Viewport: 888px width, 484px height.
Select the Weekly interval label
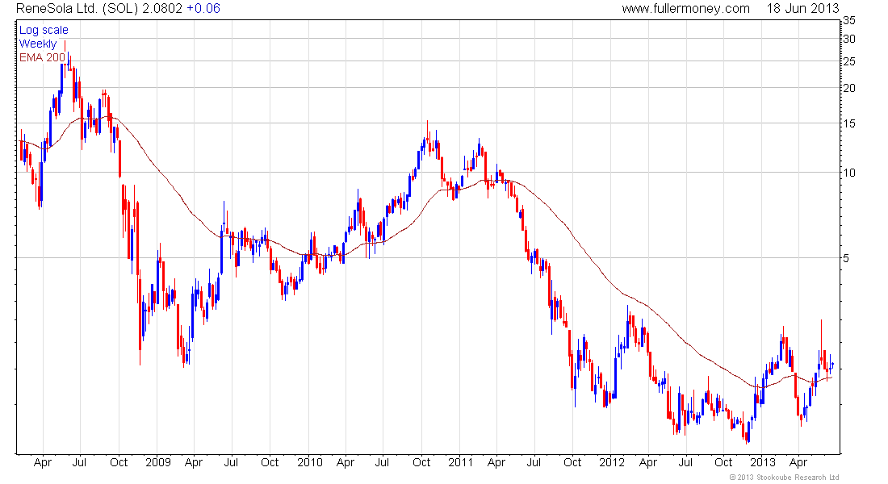38,44
